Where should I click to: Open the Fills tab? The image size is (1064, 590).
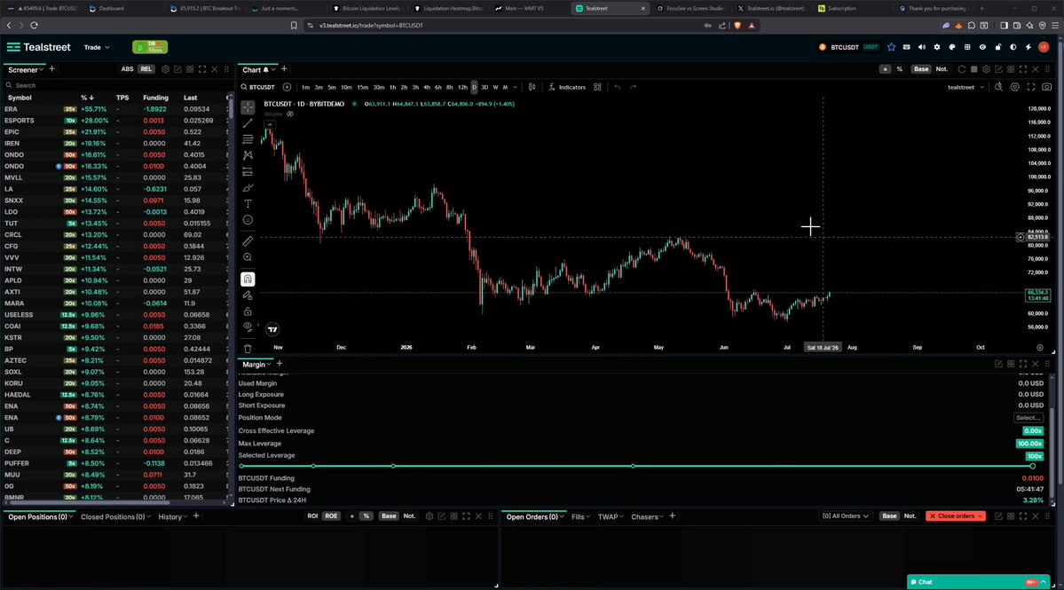[x=580, y=516]
